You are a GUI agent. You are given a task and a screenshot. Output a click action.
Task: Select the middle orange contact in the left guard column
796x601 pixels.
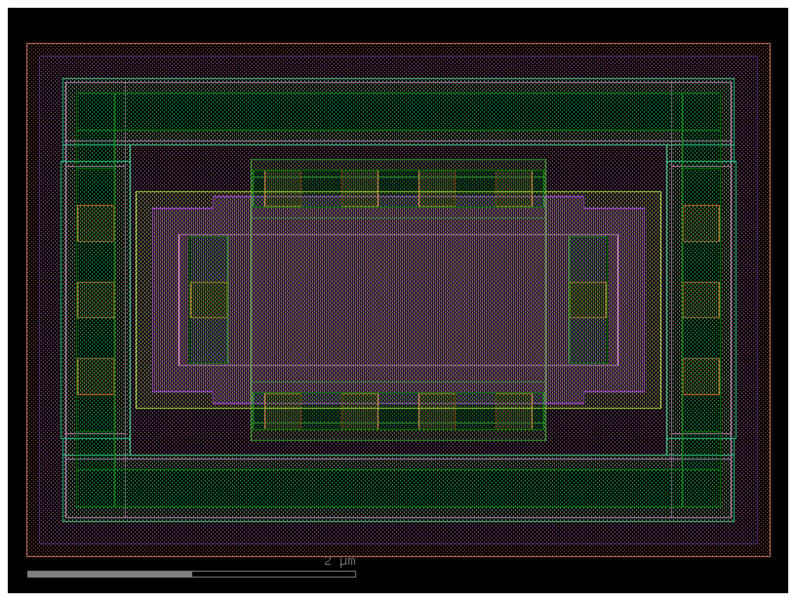tap(96, 300)
